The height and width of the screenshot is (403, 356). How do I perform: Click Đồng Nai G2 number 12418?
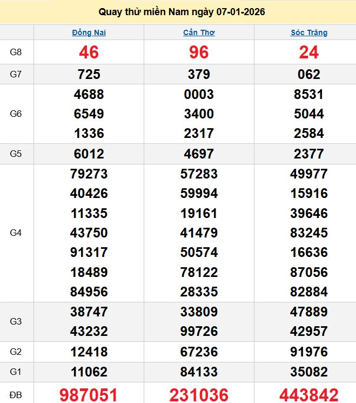coord(89,352)
